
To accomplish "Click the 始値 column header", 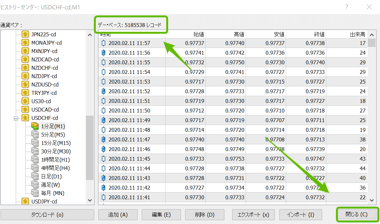I will [186, 34].
